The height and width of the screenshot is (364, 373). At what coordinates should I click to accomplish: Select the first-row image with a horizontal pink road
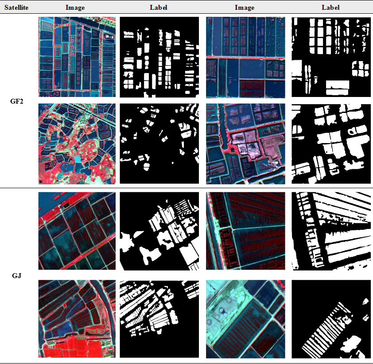[x=245, y=57]
